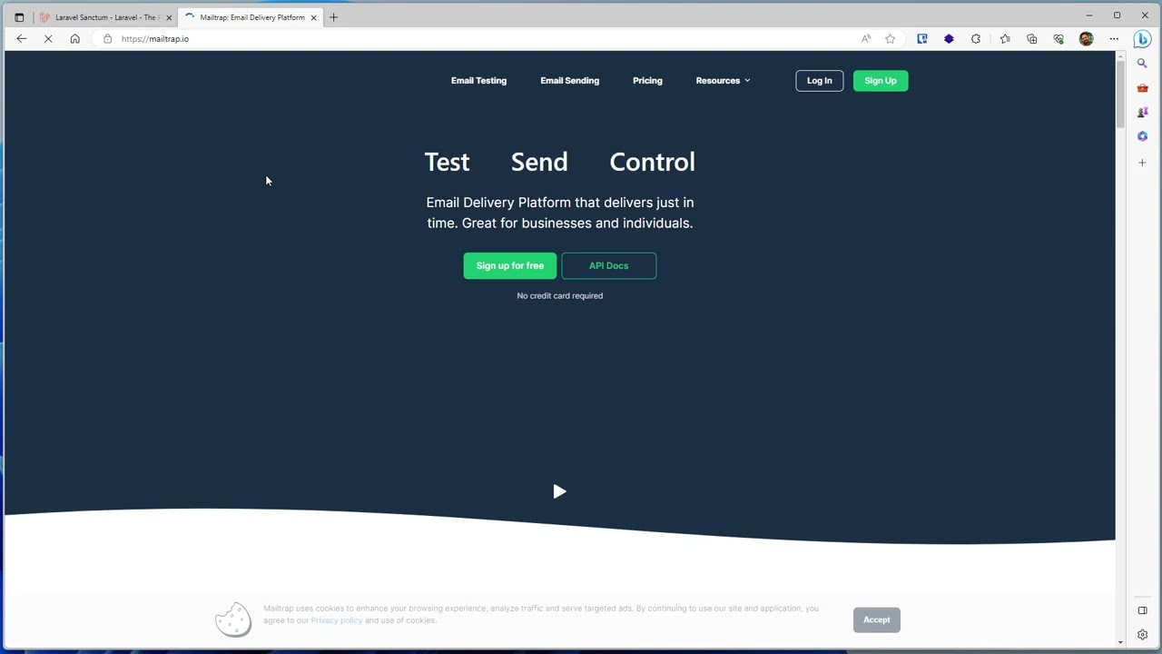Open Read aloud in address bar
Screen dimensions: 1162x654
866,39
